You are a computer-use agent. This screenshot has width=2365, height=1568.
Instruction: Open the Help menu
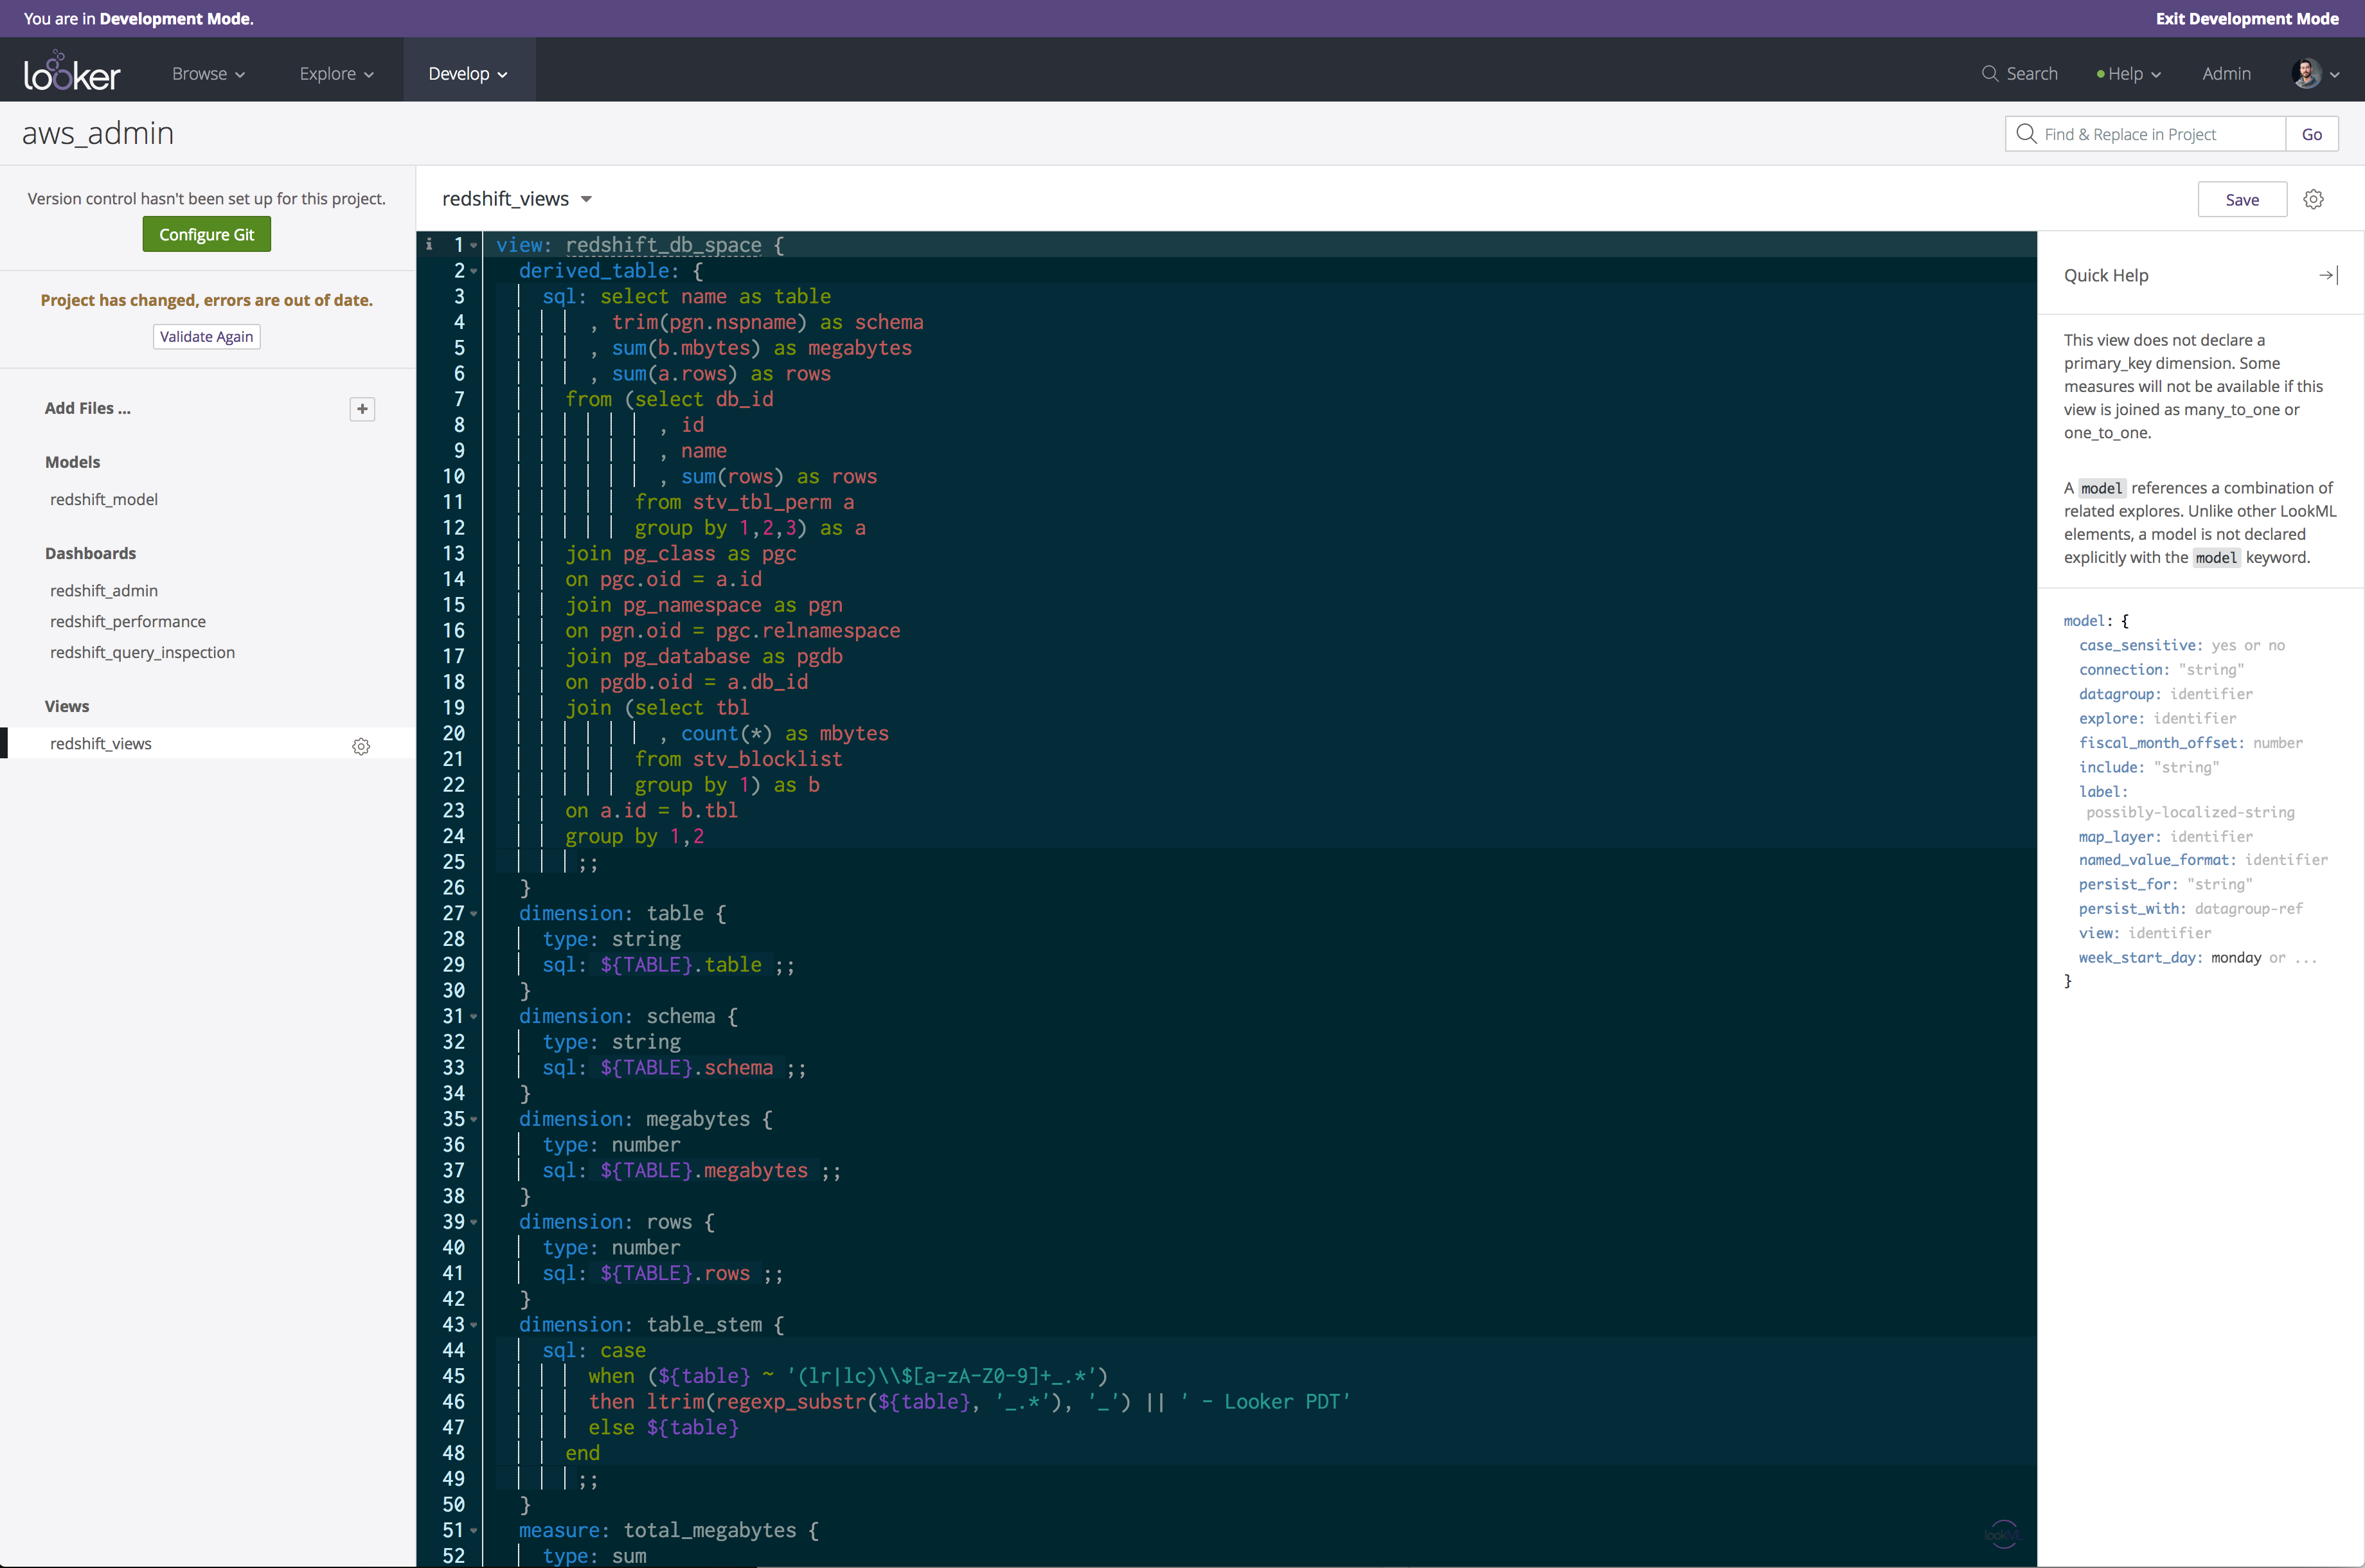click(x=2128, y=73)
